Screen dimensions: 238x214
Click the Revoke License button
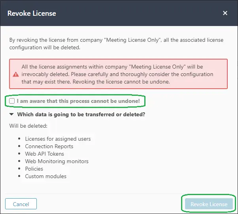click(209, 204)
